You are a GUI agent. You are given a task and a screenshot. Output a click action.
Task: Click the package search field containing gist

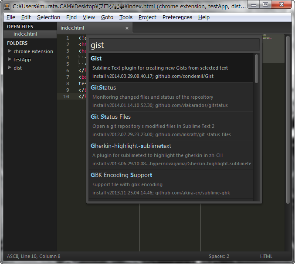coord(174,45)
